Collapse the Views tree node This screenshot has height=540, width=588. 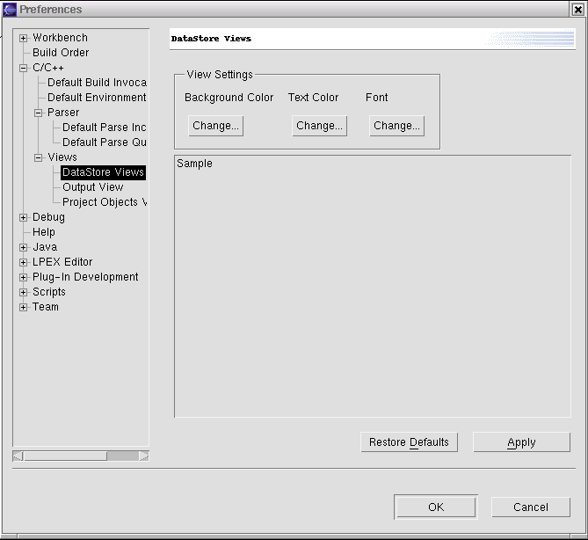[39, 157]
